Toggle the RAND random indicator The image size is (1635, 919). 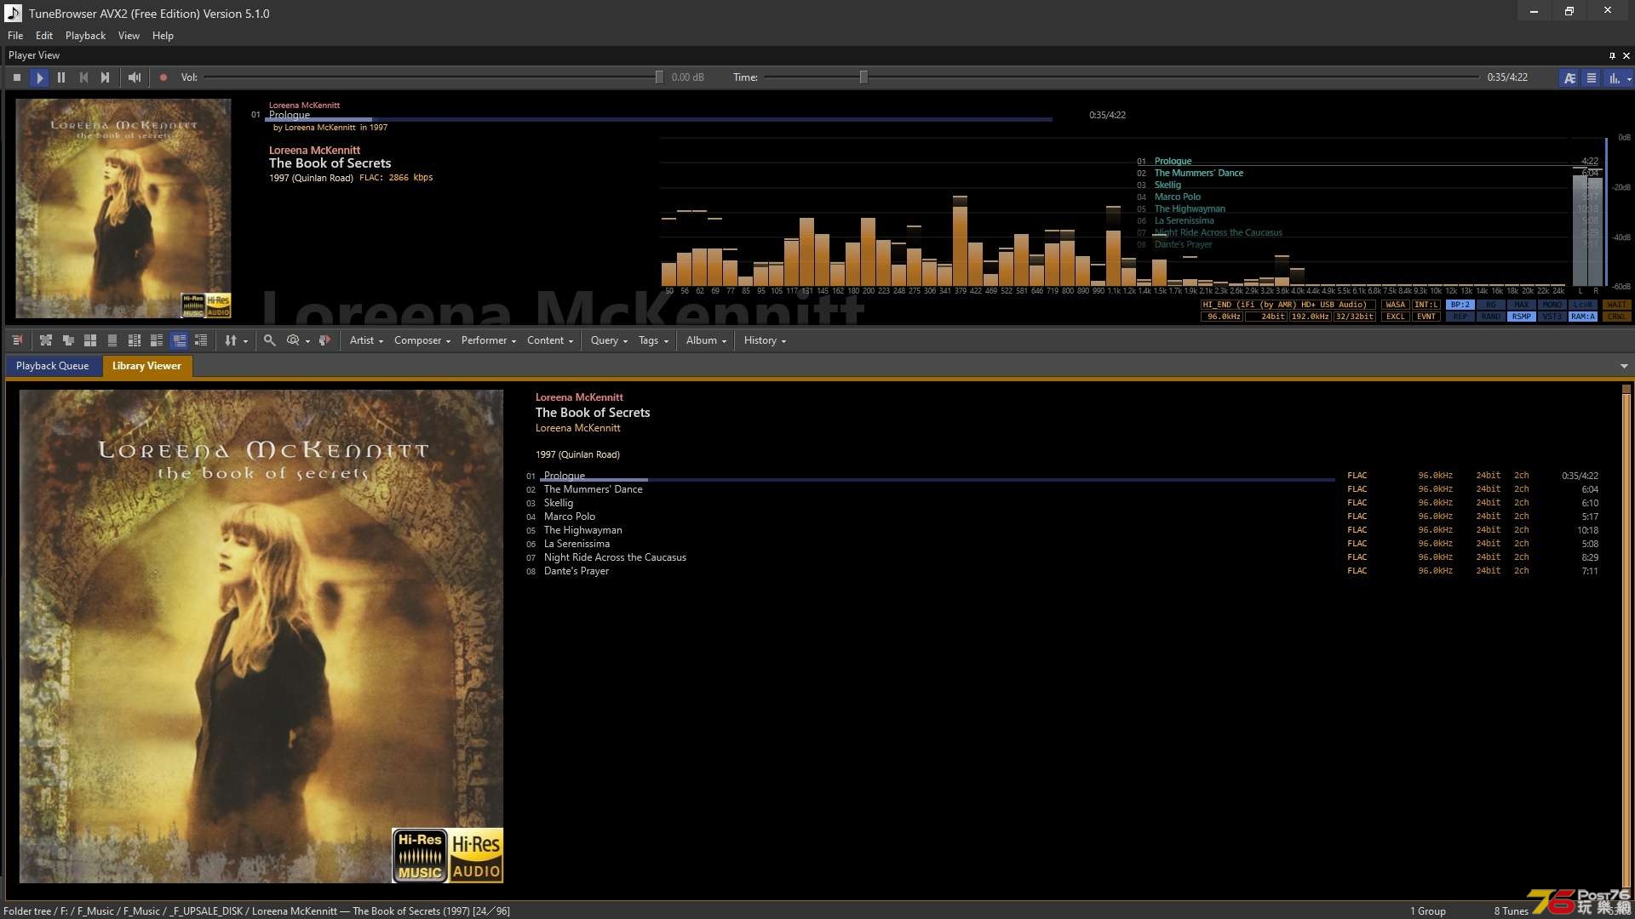(x=1490, y=317)
